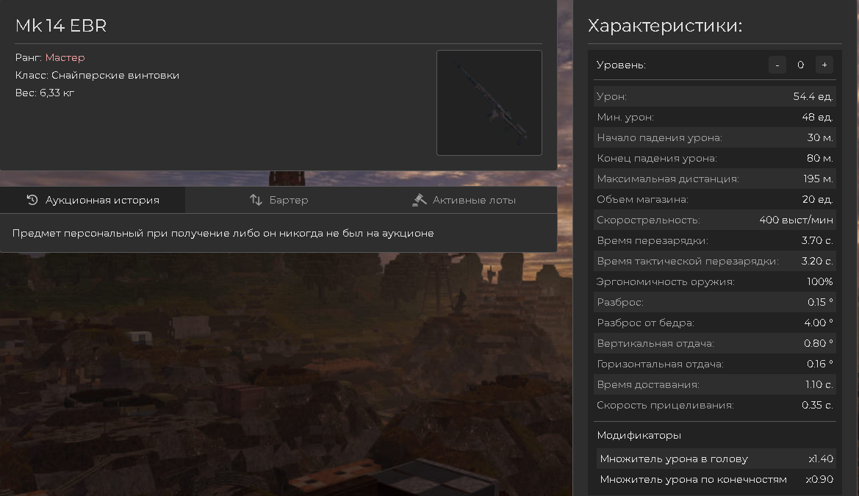Click the history clock icon
859x496 pixels.
coord(32,200)
